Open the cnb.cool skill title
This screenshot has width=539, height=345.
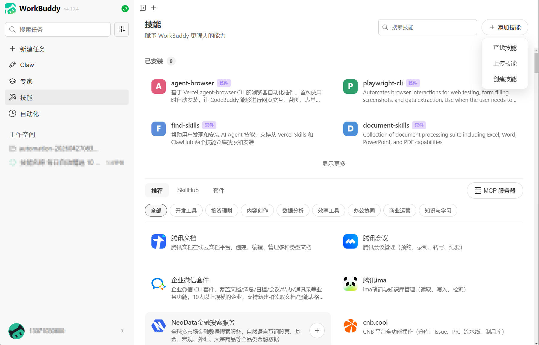[375, 322]
